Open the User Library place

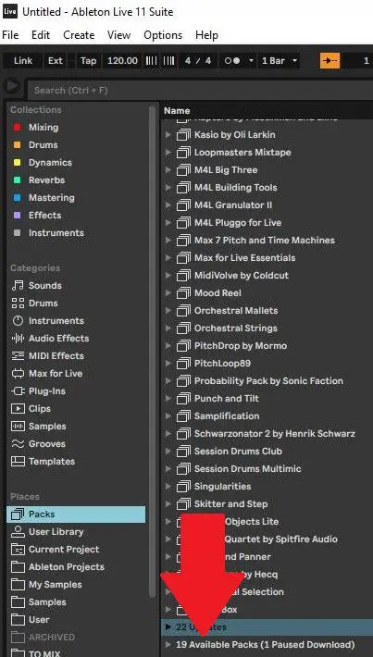tap(47, 532)
